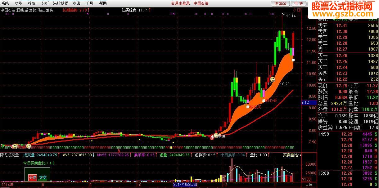379x188 pixels.
Task: Click month 12 on the time axis
Action: pos(225,185)
